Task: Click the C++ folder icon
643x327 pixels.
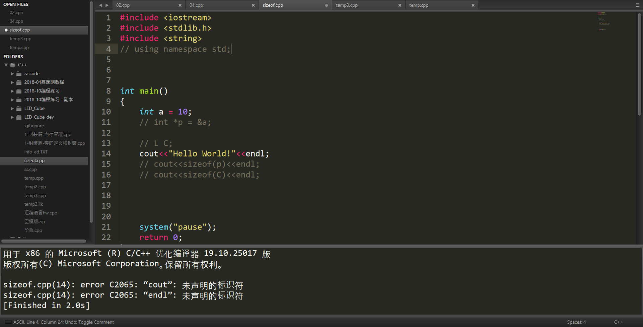Action: tap(13, 65)
